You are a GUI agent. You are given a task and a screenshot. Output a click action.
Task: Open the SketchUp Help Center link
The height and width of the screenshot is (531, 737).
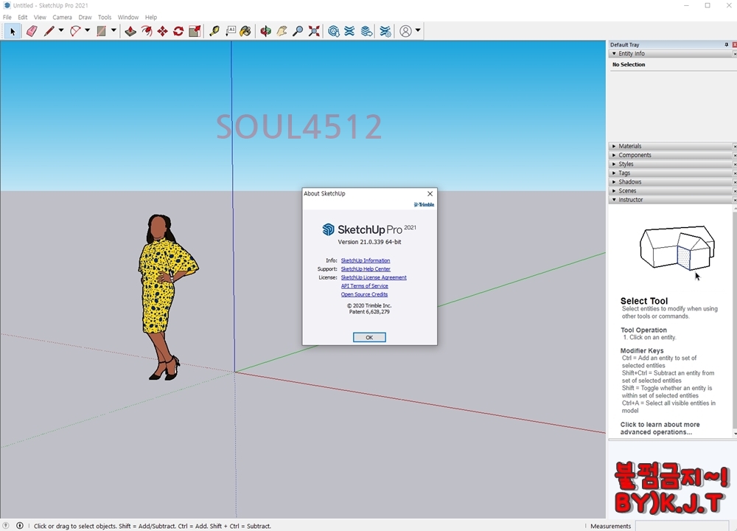pyautogui.click(x=366, y=269)
